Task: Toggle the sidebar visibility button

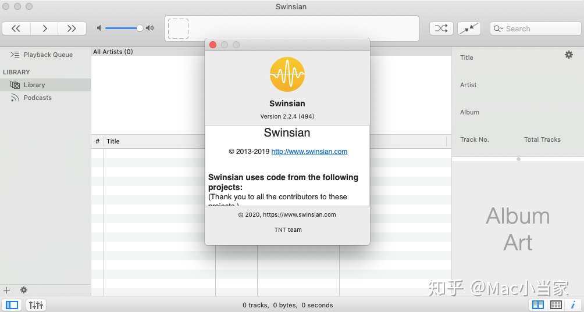Action: pyautogui.click(x=12, y=305)
